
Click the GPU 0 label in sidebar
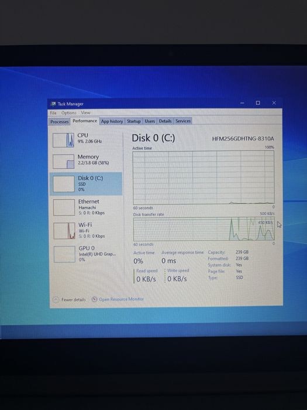click(87, 248)
